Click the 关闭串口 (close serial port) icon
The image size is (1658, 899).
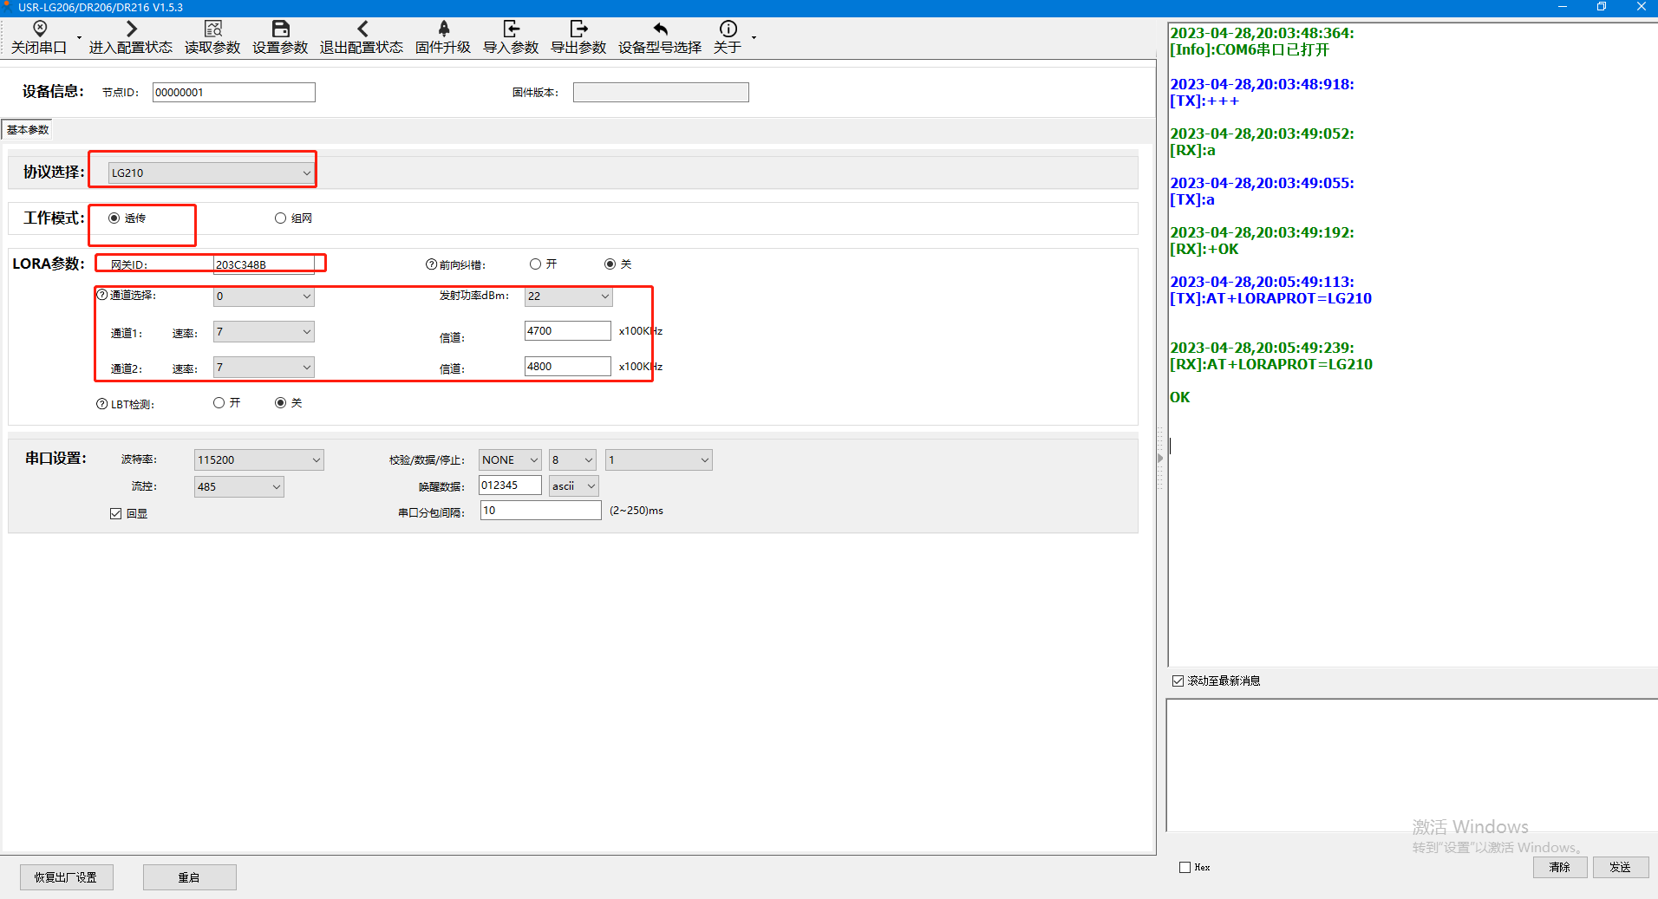click(39, 37)
